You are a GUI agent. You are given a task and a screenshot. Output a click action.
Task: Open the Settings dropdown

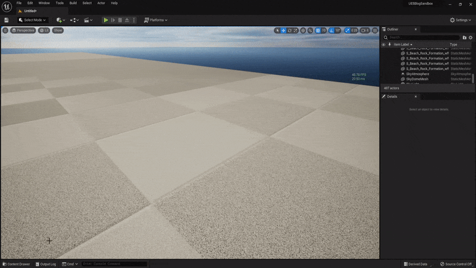(x=461, y=20)
